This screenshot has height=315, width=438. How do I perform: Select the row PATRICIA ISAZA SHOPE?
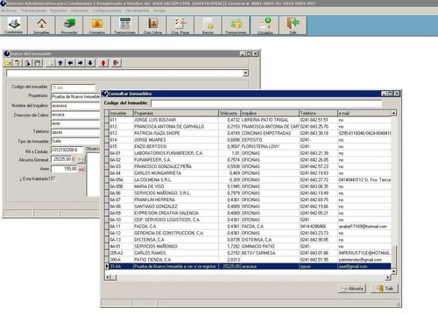248,133
